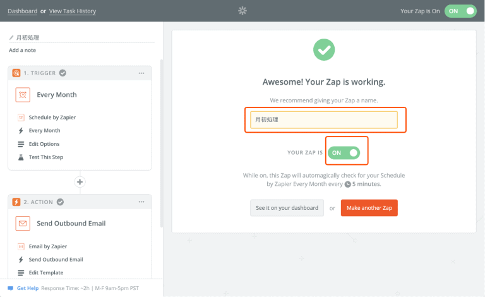The image size is (485, 297).
Task: Click the pencil icon beside Zap name
Action: (11, 38)
